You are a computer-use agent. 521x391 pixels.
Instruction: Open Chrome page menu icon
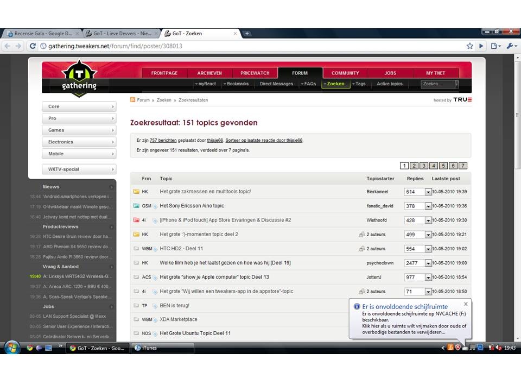tap(495, 46)
